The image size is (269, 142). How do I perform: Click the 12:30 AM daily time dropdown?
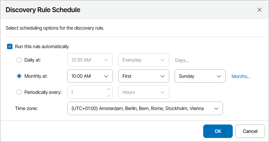90,60
